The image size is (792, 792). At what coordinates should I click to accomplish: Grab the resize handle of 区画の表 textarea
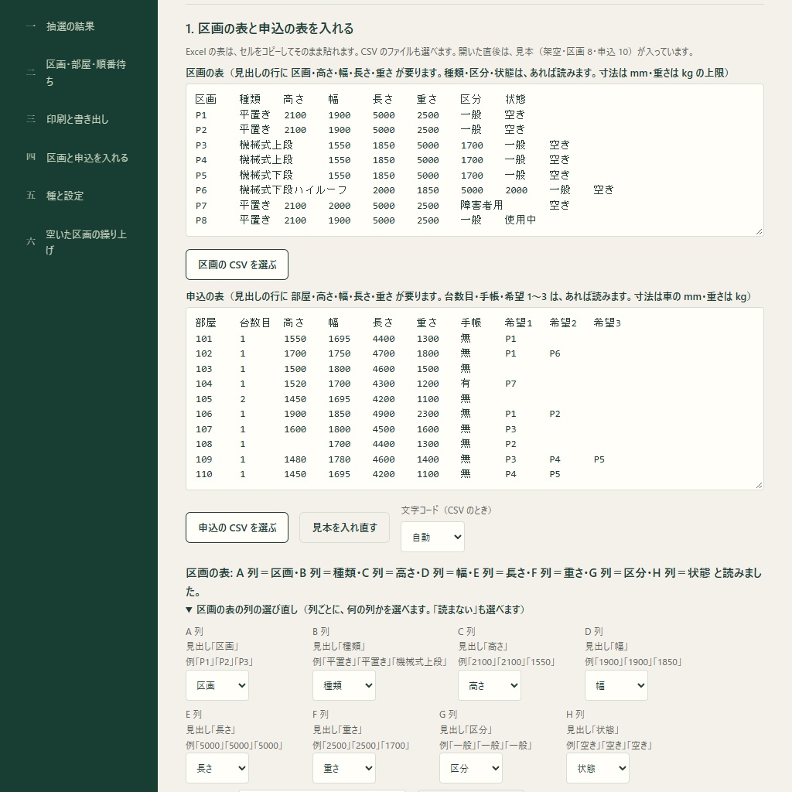coord(760,232)
